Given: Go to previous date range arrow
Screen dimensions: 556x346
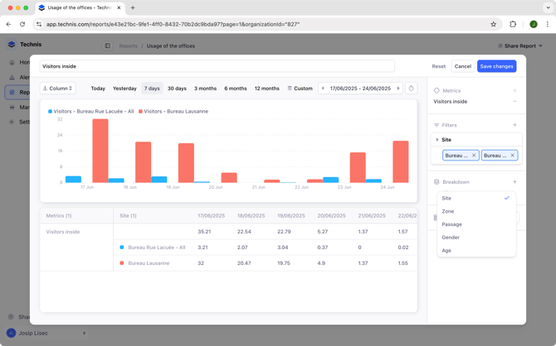Looking at the screenshot, I should (323, 89).
